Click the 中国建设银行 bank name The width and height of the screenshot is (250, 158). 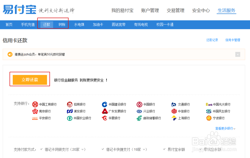[117, 104]
